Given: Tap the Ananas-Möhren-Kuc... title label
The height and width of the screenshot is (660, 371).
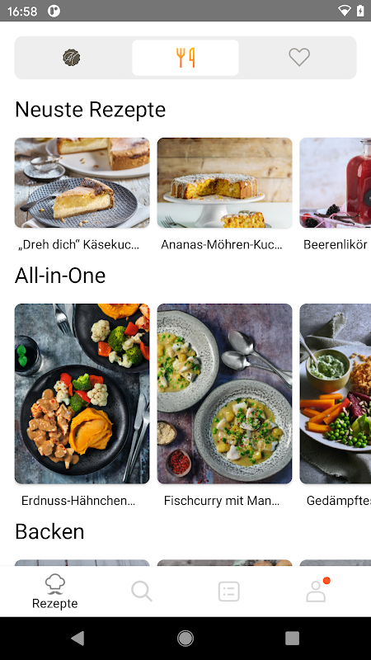Looking at the screenshot, I should (222, 244).
